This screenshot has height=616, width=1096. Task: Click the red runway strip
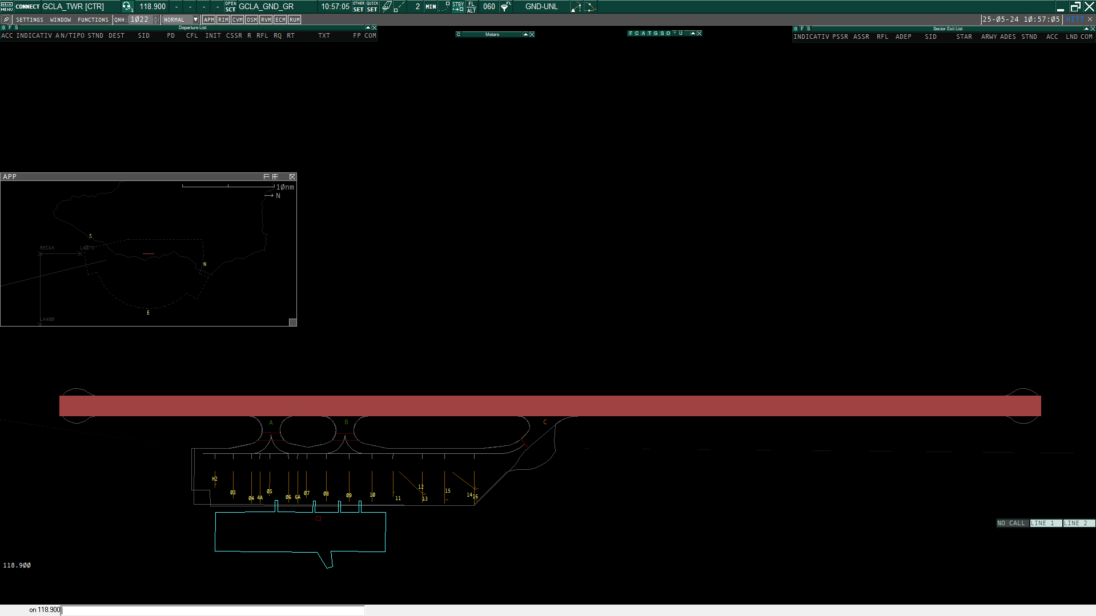[550, 406]
